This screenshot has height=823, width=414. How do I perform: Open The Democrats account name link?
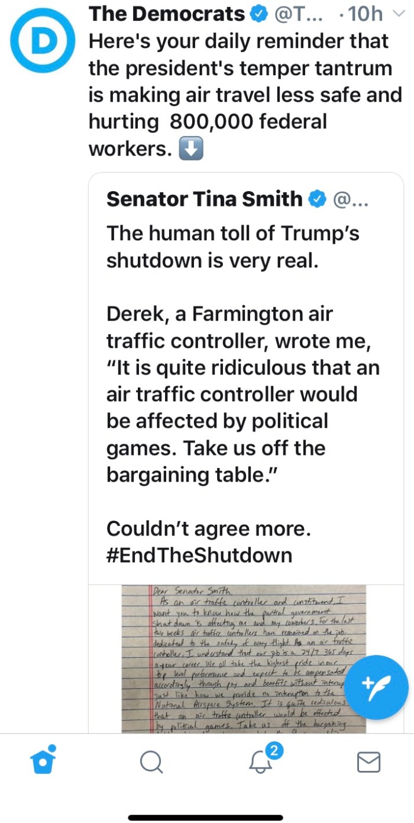[166, 14]
